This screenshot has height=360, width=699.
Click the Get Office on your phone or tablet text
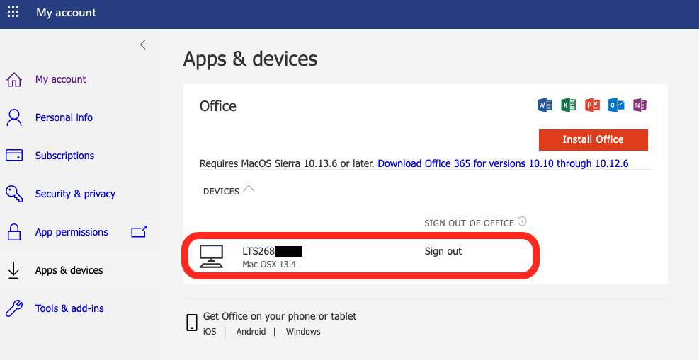pyautogui.click(x=280, y=316)
